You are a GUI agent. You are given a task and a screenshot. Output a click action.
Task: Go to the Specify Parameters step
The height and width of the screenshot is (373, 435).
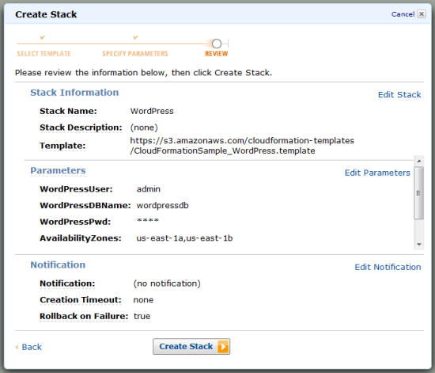pos(135,54)
